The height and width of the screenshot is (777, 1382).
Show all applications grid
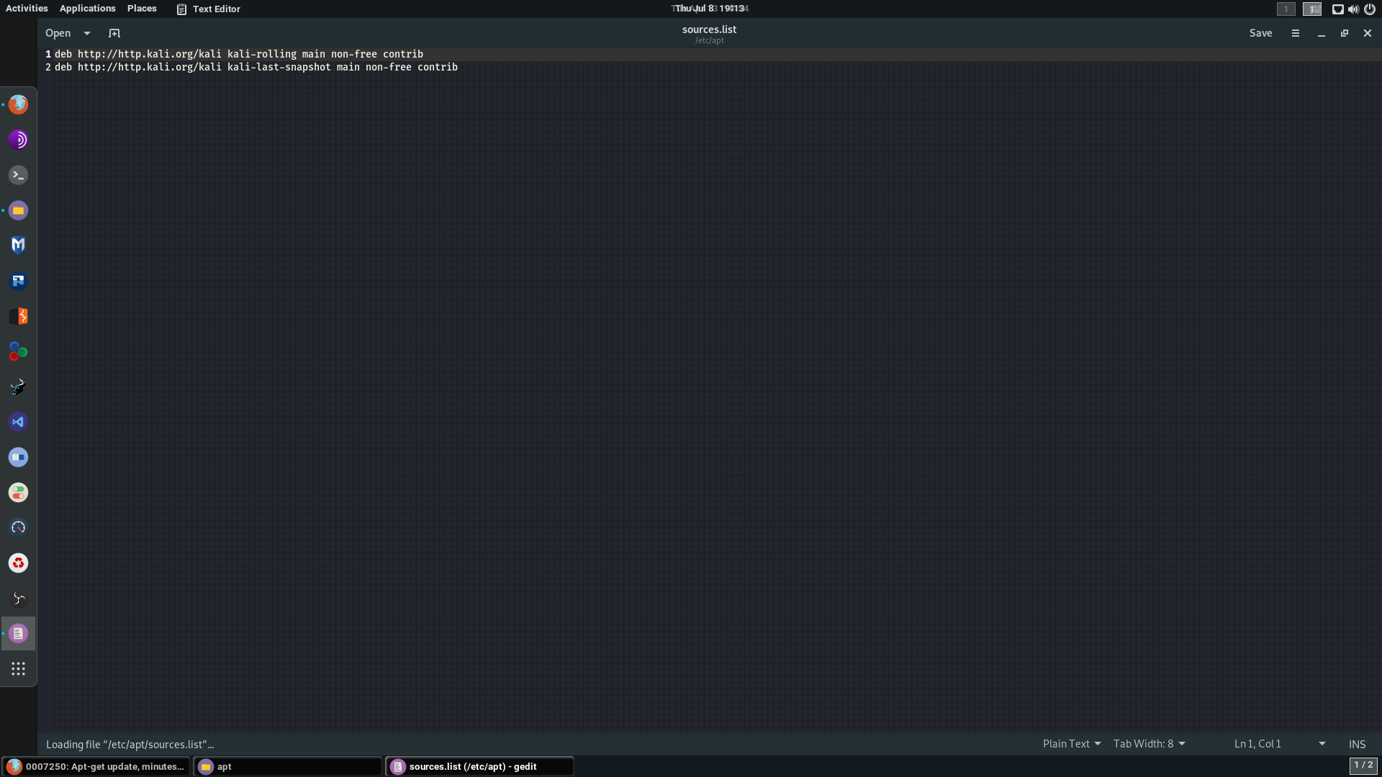click(19, 669)
